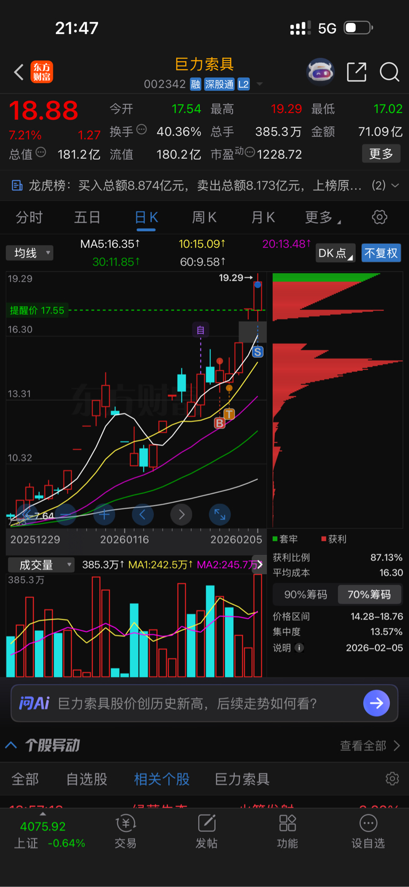The height and width of the screenshot is (887, 409).
Task: Click chart zoom in plus button
Action: tap(104, 515)
